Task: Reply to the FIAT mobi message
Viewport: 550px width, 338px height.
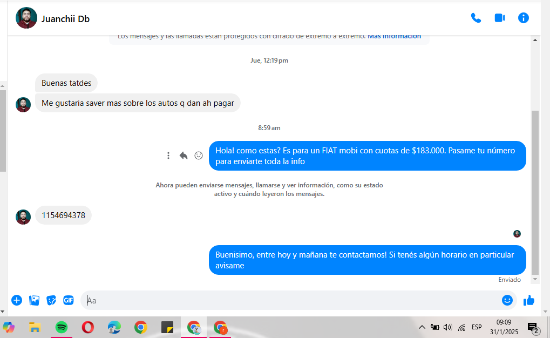Action: click(x=184, y=156)
